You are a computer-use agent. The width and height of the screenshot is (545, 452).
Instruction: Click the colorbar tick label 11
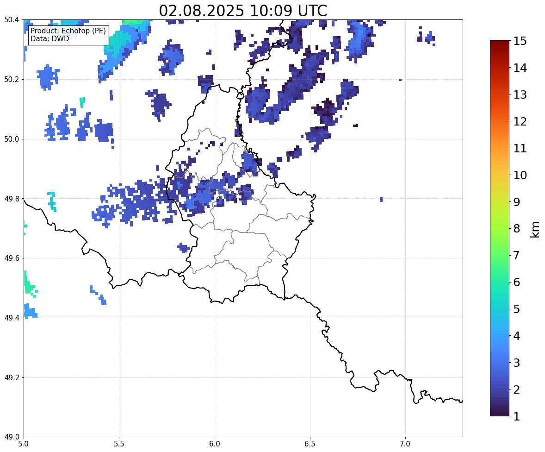click(520, 148)
